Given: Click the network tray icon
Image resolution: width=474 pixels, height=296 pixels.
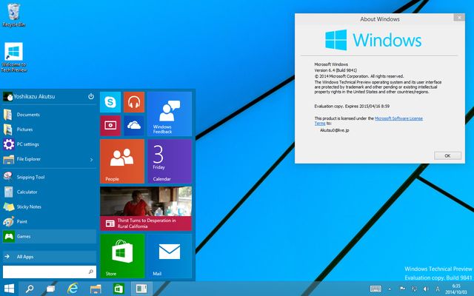Looking at the screenshot, I should click(414, 289).
